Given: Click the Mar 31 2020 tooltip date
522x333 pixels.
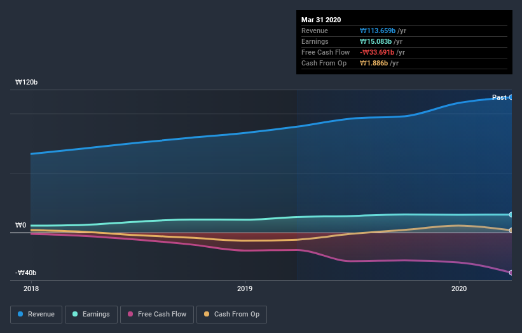Looking at the screenshot, I should [321, 20].
